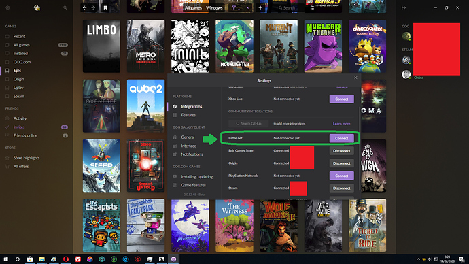Screen dimensions: 469x264
Task: Click the Search GitHub field
Action: 248,124
